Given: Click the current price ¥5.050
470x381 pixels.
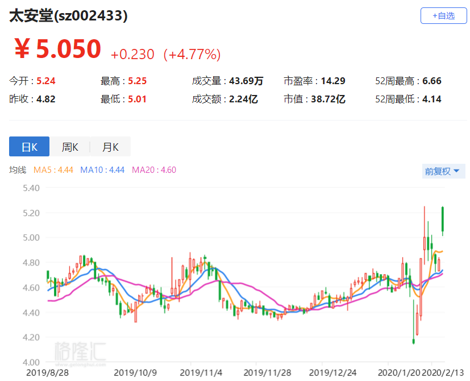Looking at the screenshot, I should tap(57, 49).
